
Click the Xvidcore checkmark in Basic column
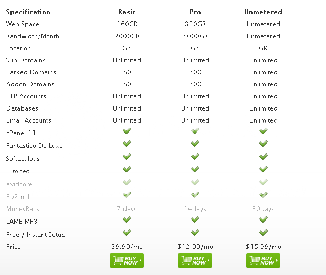127,182
